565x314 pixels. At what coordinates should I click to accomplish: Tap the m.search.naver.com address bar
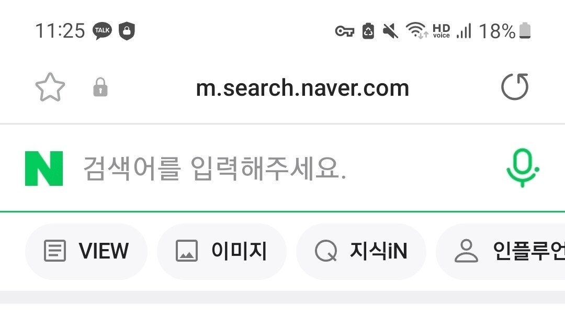[303, 88]
